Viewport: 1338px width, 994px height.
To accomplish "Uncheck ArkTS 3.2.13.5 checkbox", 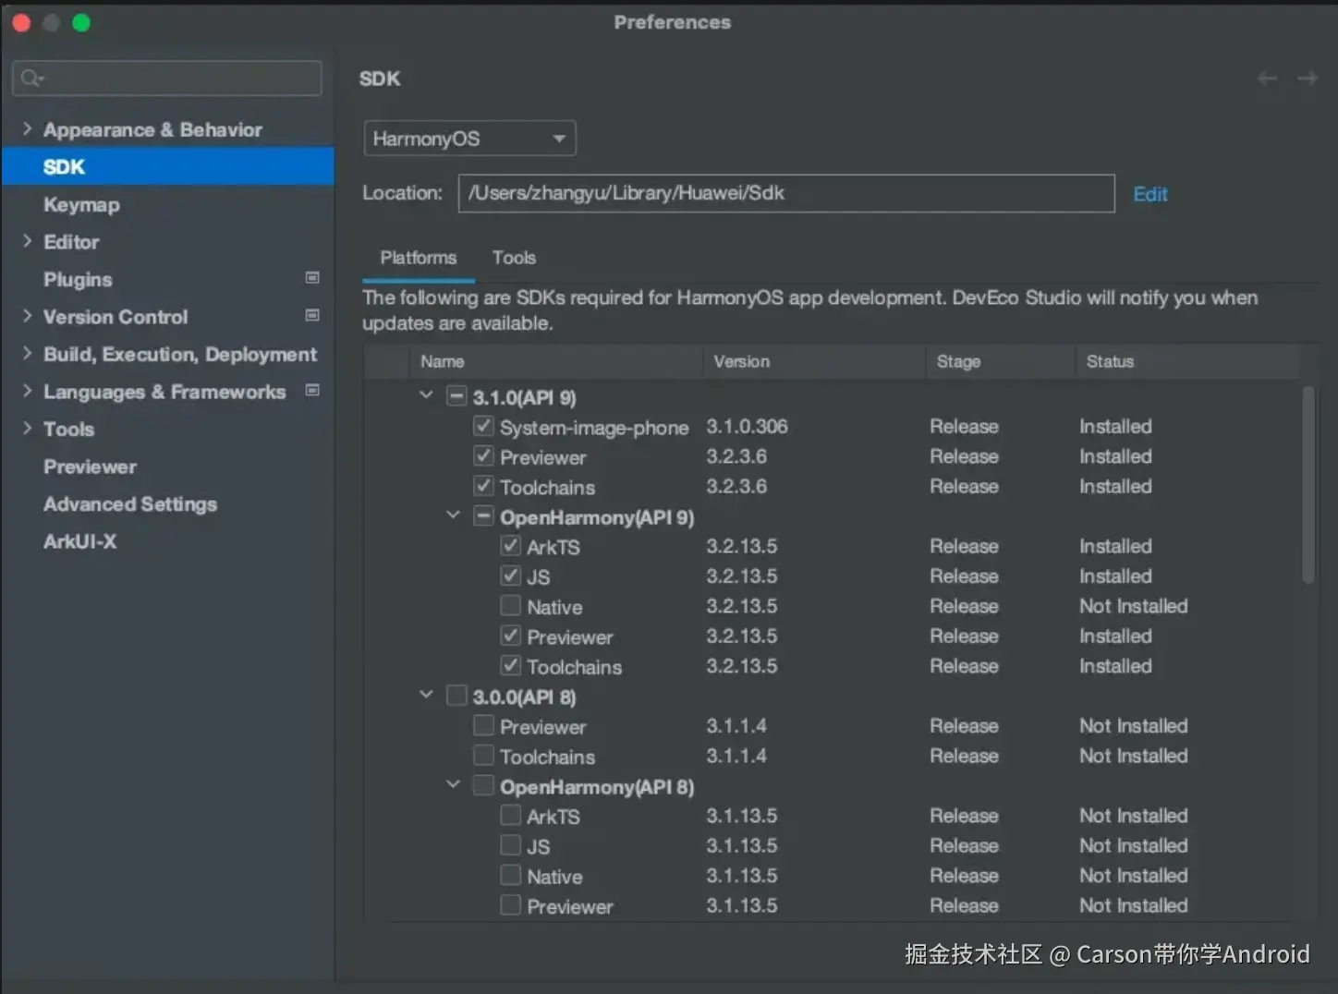I will click(510, 546).
